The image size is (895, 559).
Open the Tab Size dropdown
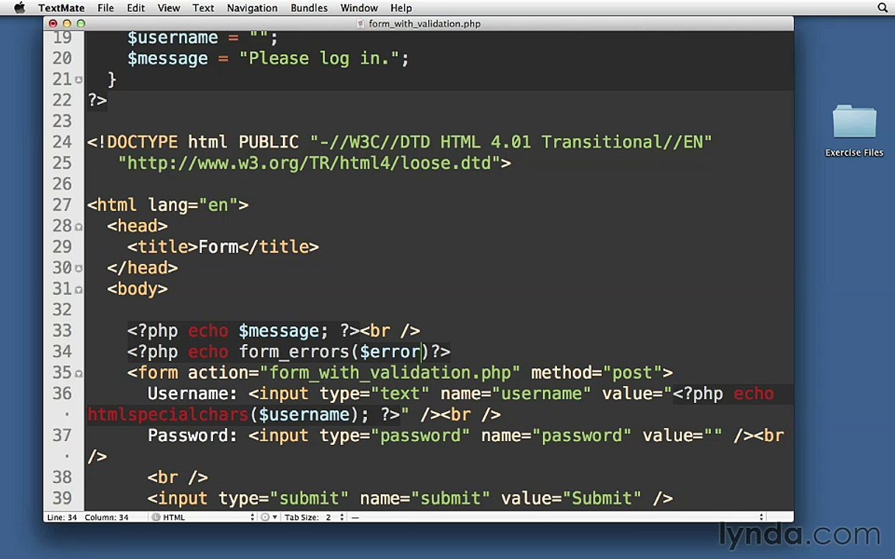315,517
